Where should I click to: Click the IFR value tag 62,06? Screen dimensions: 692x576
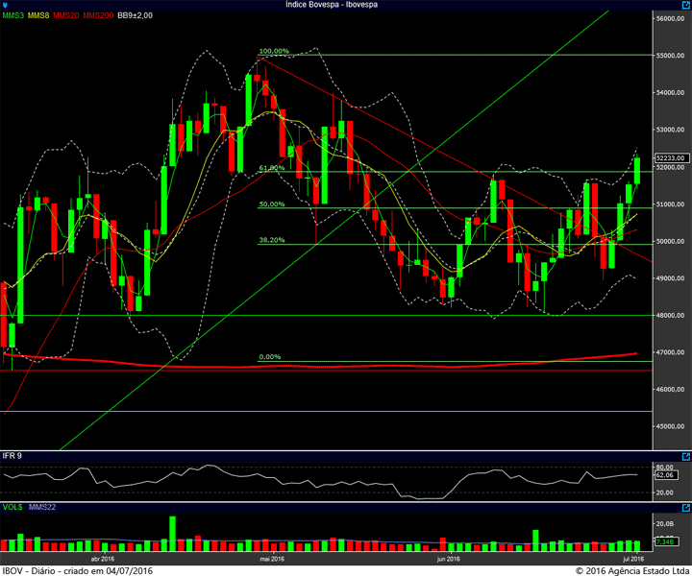click(x=665, y=475)
